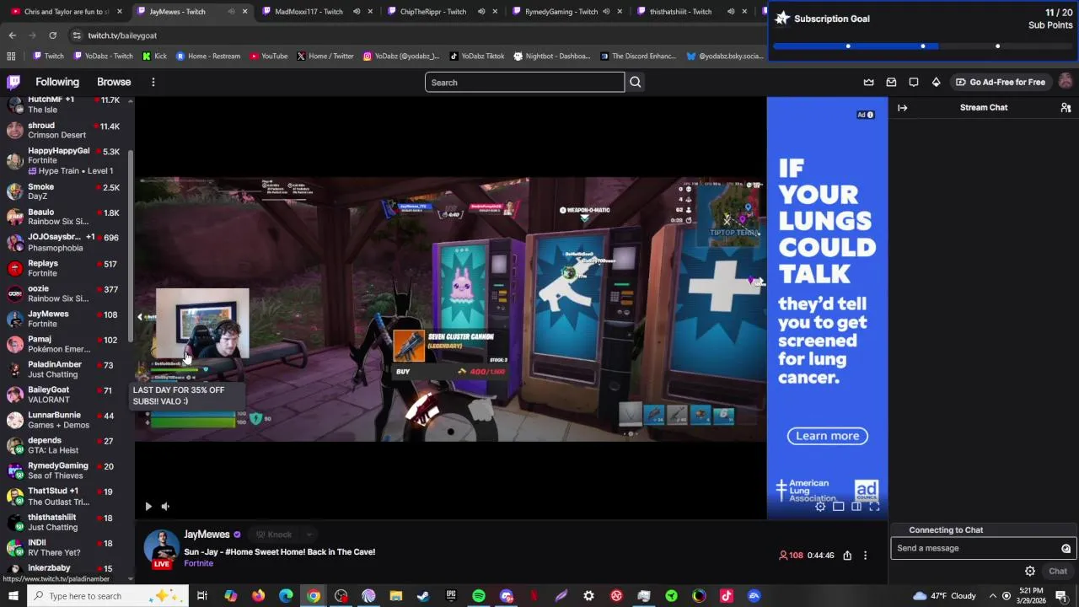1079x607 pixels.
Task: Open TikTok app from the taskbar
Action: coord(727,596)
